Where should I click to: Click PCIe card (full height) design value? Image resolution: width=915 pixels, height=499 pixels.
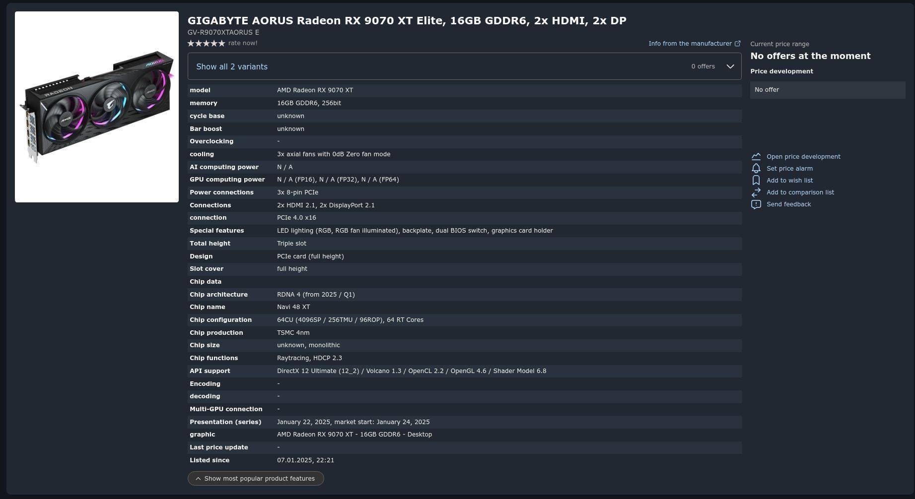point(310,256)
